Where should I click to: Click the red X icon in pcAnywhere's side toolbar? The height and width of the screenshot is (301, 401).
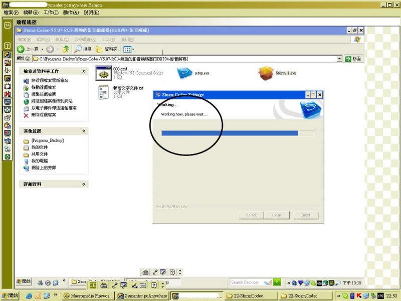[7, 94]
